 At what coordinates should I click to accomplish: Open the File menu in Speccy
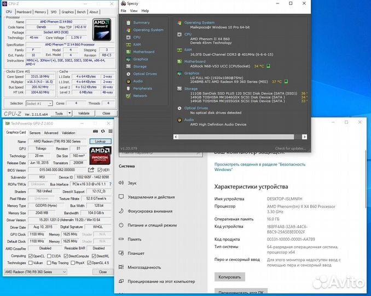[124, 10]
